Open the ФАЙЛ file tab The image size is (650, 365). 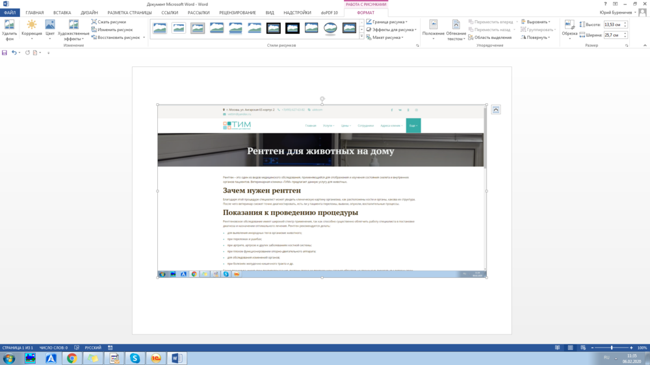click(10, 13)
